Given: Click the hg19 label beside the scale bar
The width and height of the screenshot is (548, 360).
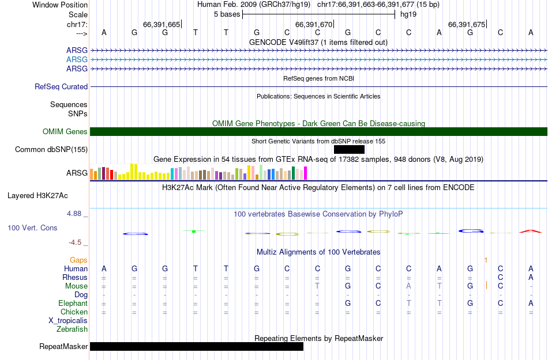Looking at the screenshot, I should (408, 14).
